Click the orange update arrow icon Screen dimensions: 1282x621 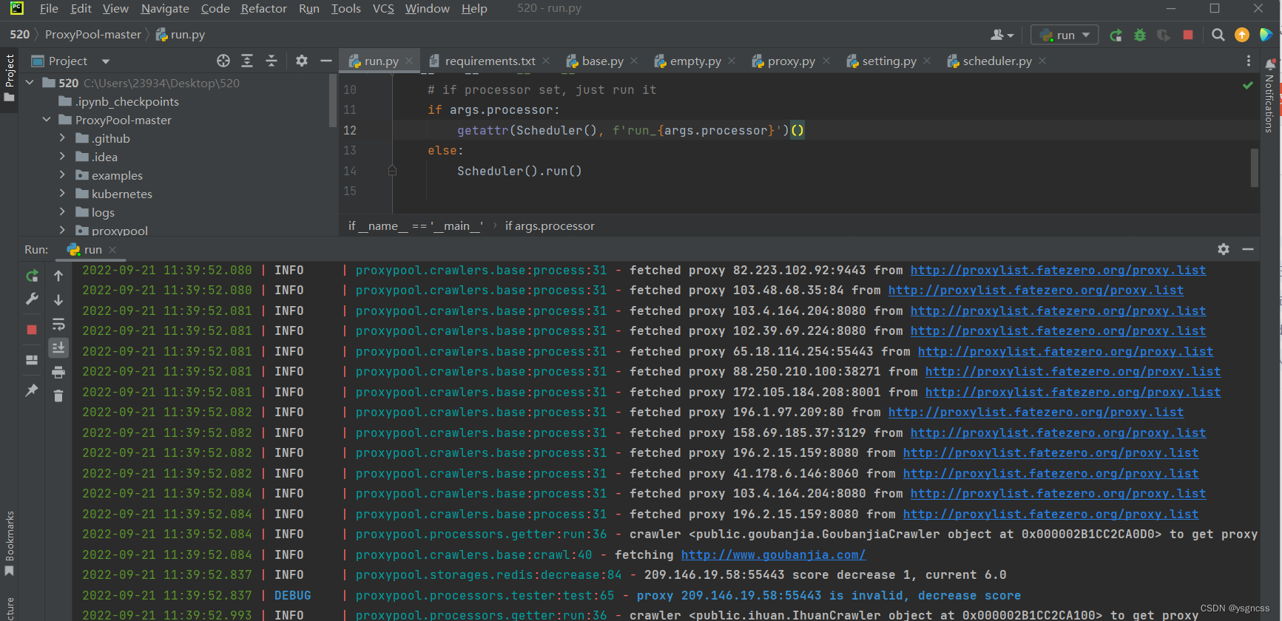1242,35
